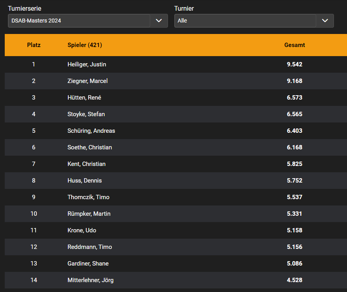Select player Hütten, René

84,98
